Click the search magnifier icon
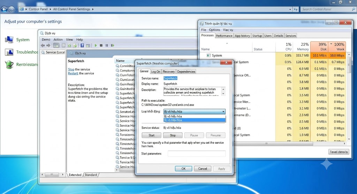The image size is (357, 194). pyautogui.click(x=354, y=9)
